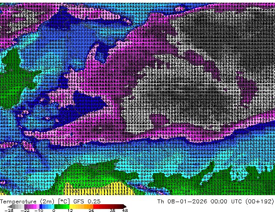Click the '(00+192)' forecast hour text
This screenshot has height=212, width=275.
259,202
